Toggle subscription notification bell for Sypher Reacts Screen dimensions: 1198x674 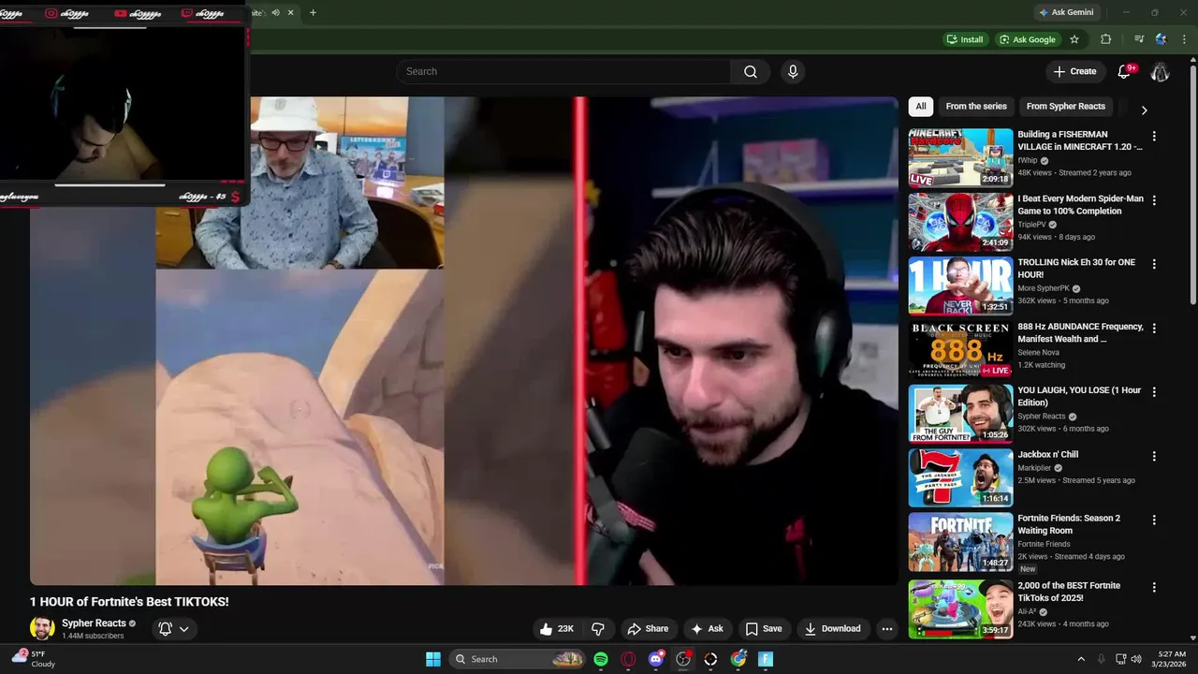pos(174,629)
